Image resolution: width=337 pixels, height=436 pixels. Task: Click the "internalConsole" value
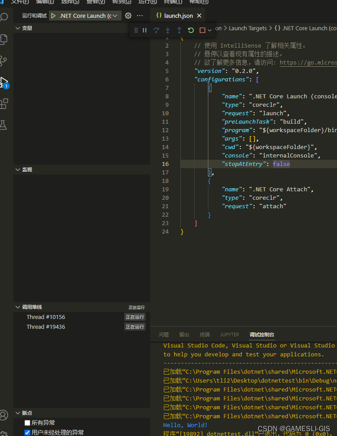(288, 155)
